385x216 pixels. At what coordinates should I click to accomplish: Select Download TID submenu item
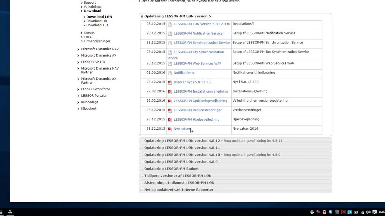pos(97,25)
